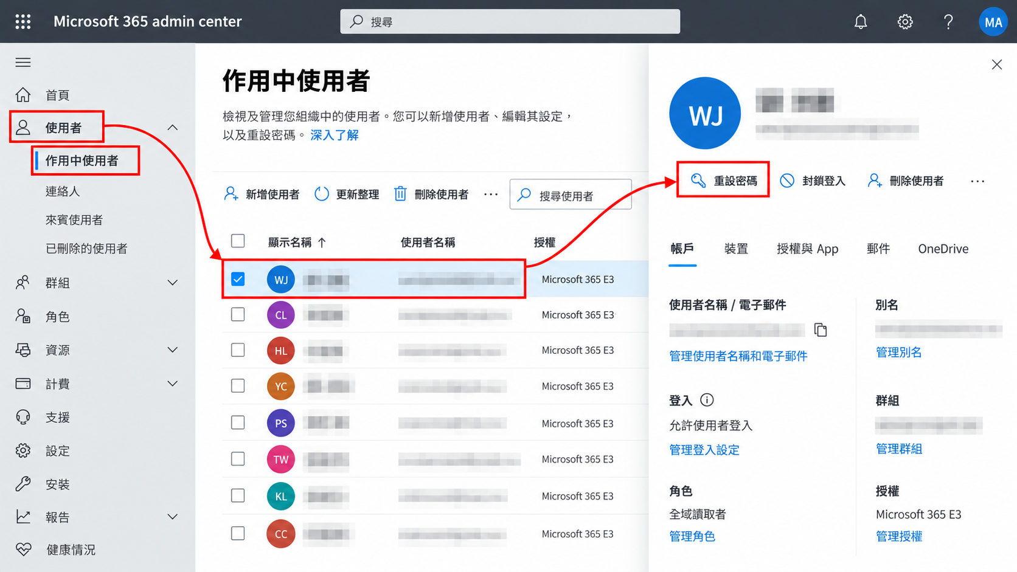Collapse the navigation hamburger menu
The height and width of the screenshot is (572, 1017).
click(23, 63)
